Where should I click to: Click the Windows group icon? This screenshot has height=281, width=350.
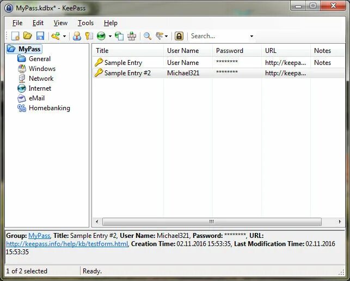pyautogui.click(x=22, y=69)
